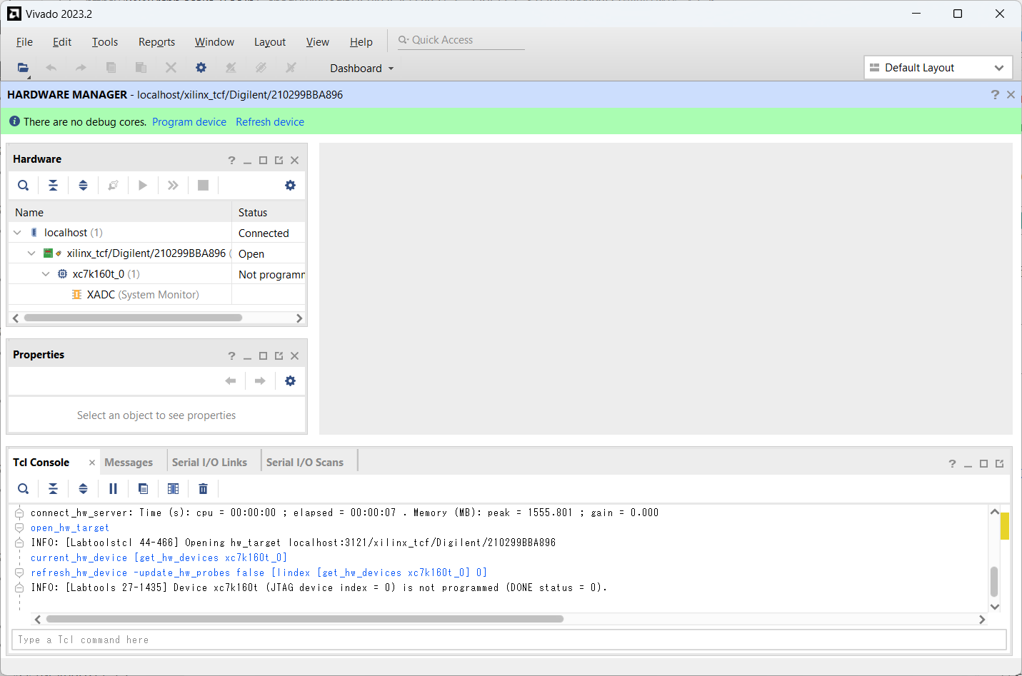Collapse the localhost tree node
The width and height of the screenshot is (1022, 676).
click(x=18, y=233)
